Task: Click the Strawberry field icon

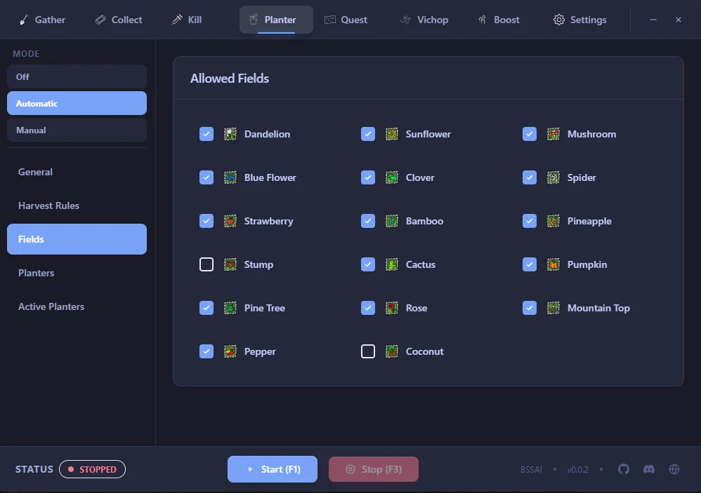Action: (230, 221)
